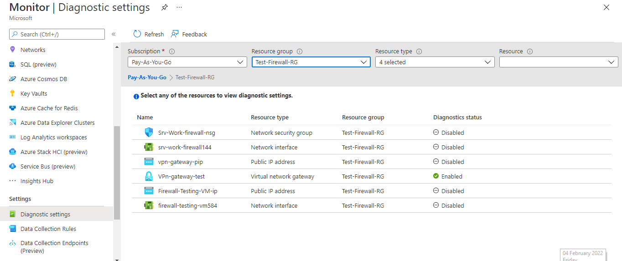This screenshot has width=622, height=261.
Task: Open the more options ellipsis in header
Action: (x=179, y=8)
